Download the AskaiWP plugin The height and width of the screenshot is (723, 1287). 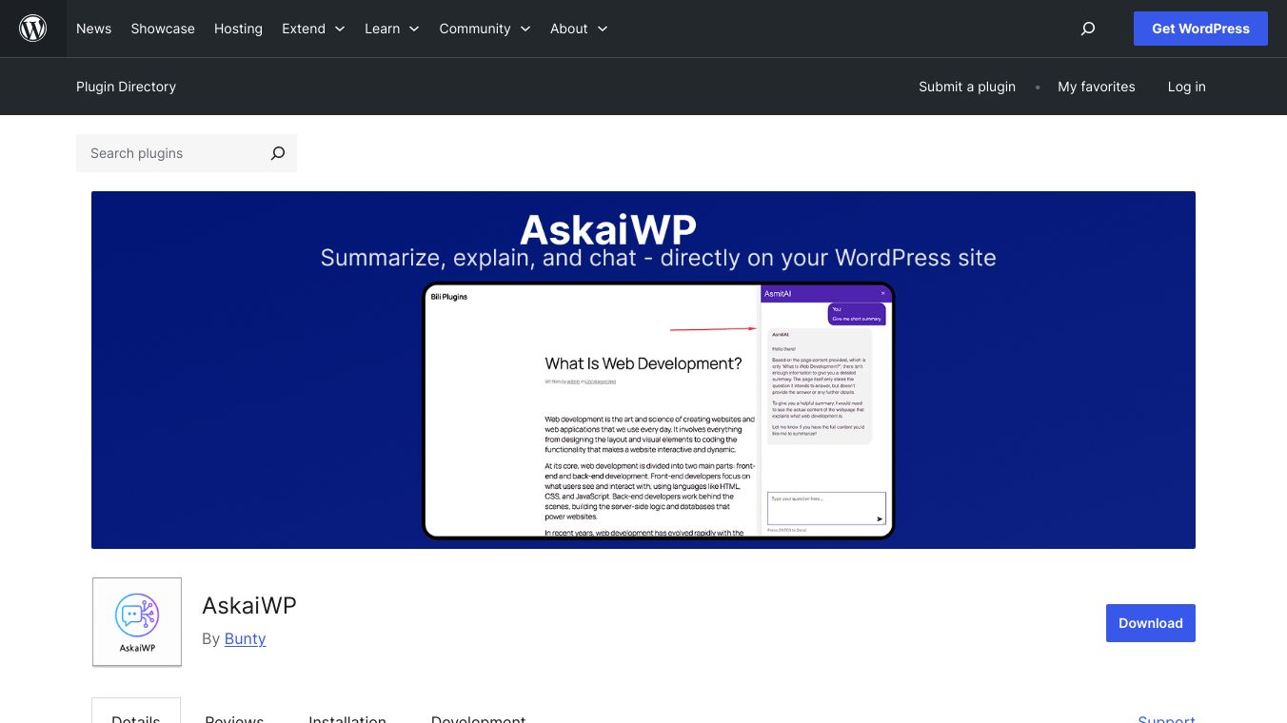pyautogui.click(x=1151, y=623)
